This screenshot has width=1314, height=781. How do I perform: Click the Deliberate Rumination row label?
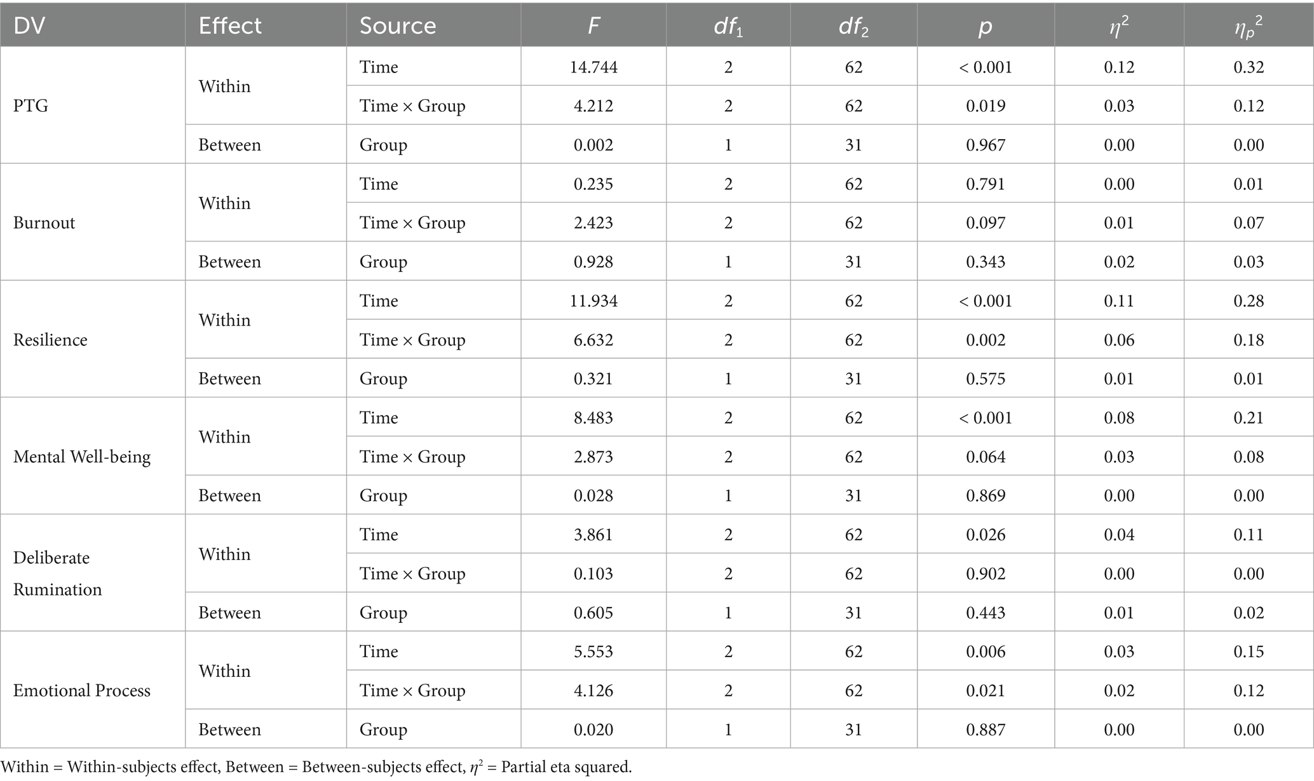[x=57, y=573]
